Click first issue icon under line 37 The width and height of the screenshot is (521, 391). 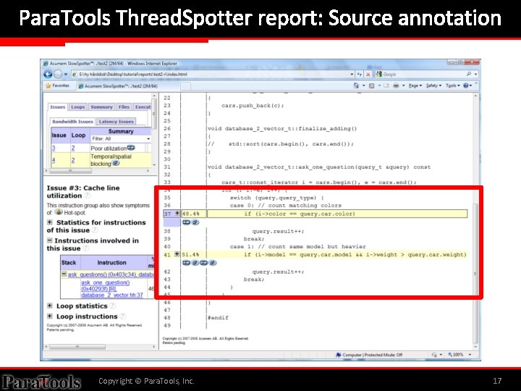pos(187,222)
